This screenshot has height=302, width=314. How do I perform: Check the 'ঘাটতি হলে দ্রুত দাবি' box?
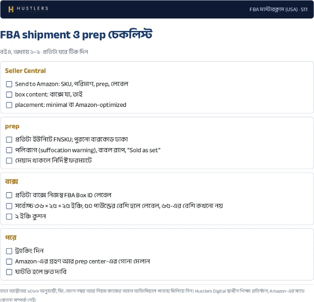(x=9, y=272)
